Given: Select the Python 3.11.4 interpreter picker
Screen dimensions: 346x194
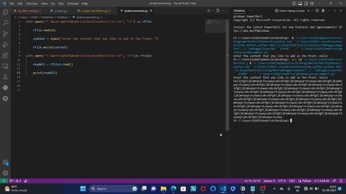Looking at the screenshot, I should pos(322,181).
